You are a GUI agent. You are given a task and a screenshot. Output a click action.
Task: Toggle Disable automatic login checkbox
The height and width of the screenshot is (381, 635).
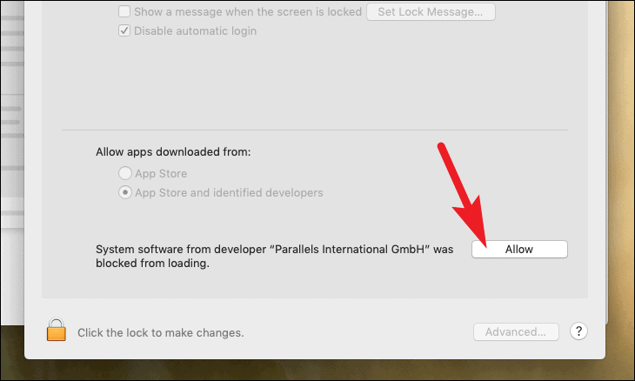click(124, 30)
